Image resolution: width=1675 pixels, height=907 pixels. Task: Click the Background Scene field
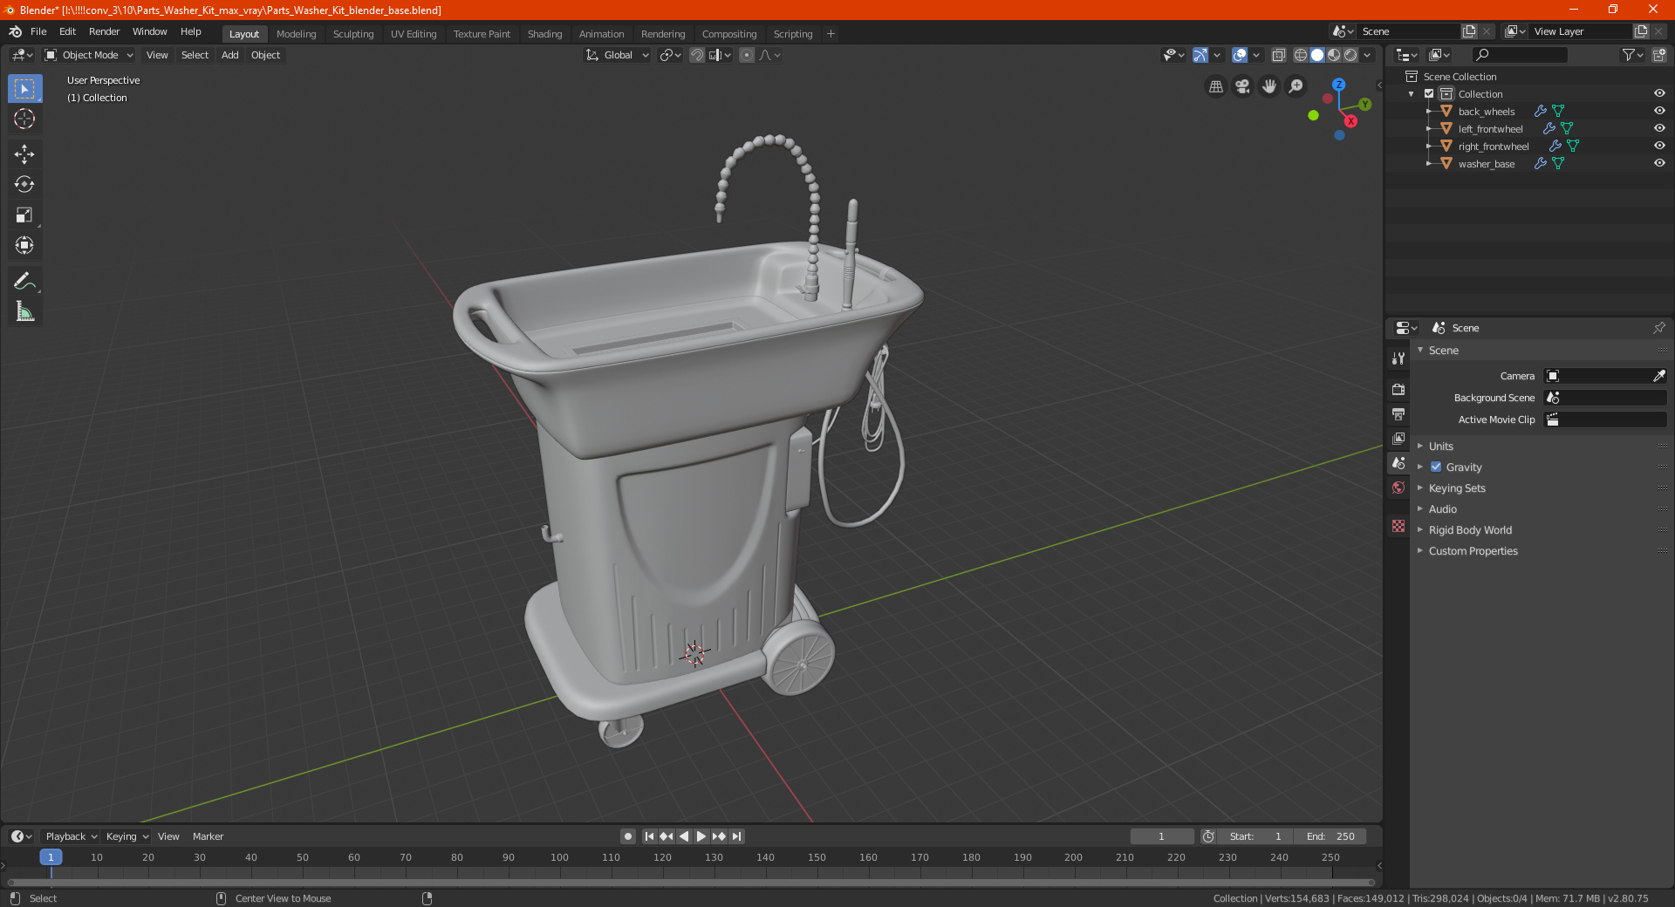click(1605, 398)
